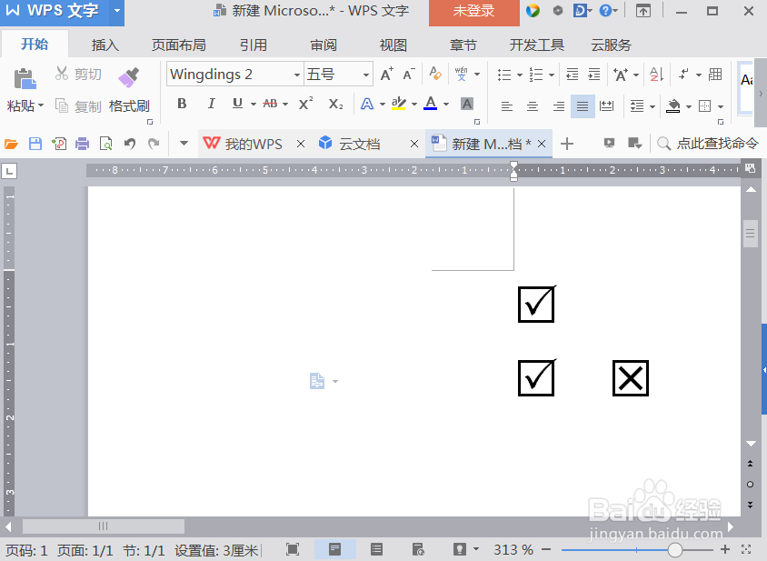Viewport: 767px width, 561px height.
Task: Expand borders dropdown arrow
Action: [721, 106]
